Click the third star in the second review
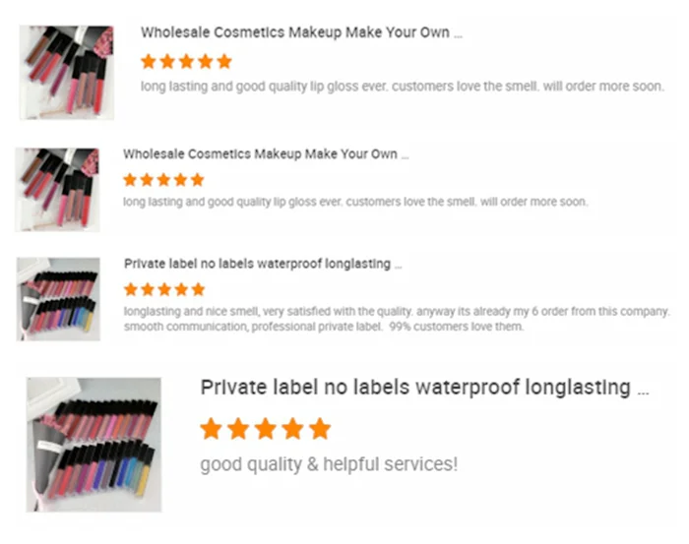 tap(164, 180)
